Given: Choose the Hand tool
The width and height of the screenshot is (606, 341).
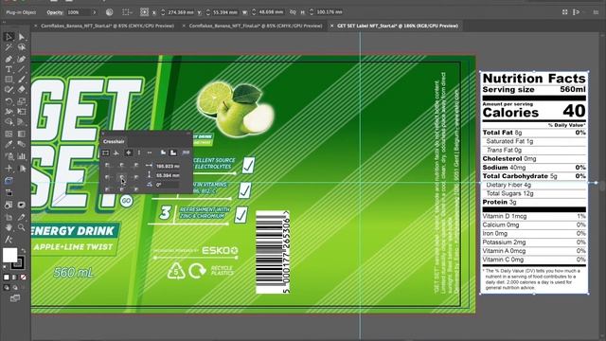Looking at the screenshot, I should (9, 227).
